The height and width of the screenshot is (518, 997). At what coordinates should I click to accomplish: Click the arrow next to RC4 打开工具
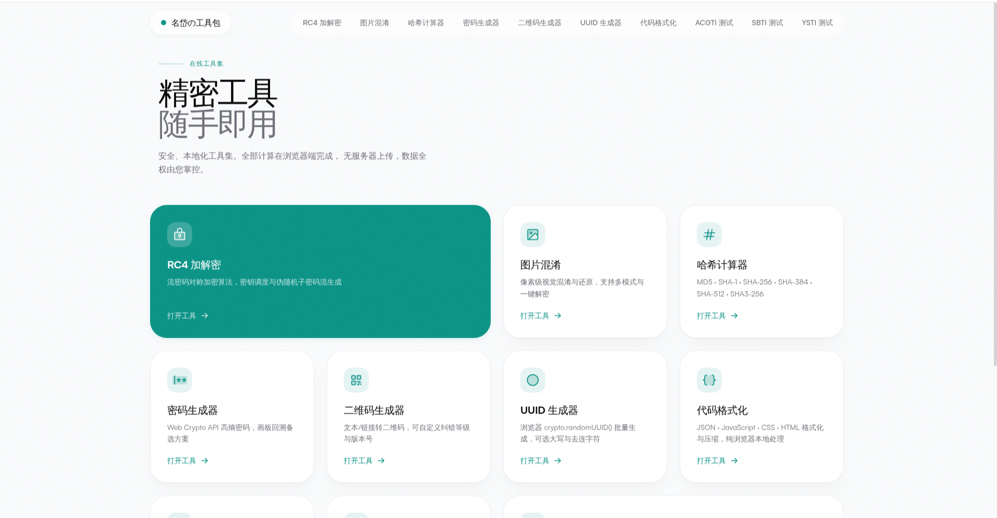coord(205,315)
